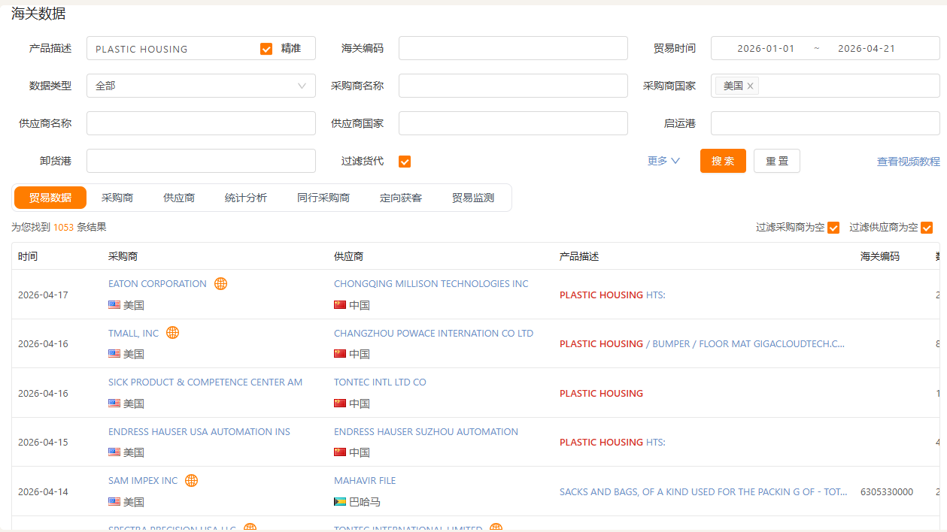Open globe icon next to EATON CORPORATION
The height and width of the screenshot is (532, 947).
click(x=220, y=283)
